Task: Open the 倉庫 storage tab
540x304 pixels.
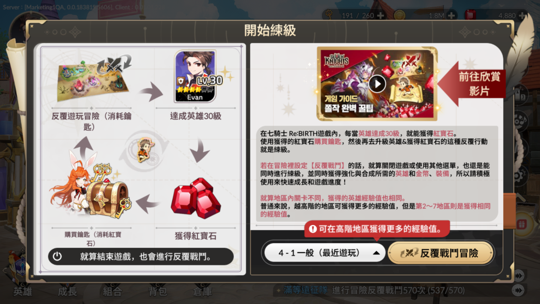Action: click(x=202, y=291)
